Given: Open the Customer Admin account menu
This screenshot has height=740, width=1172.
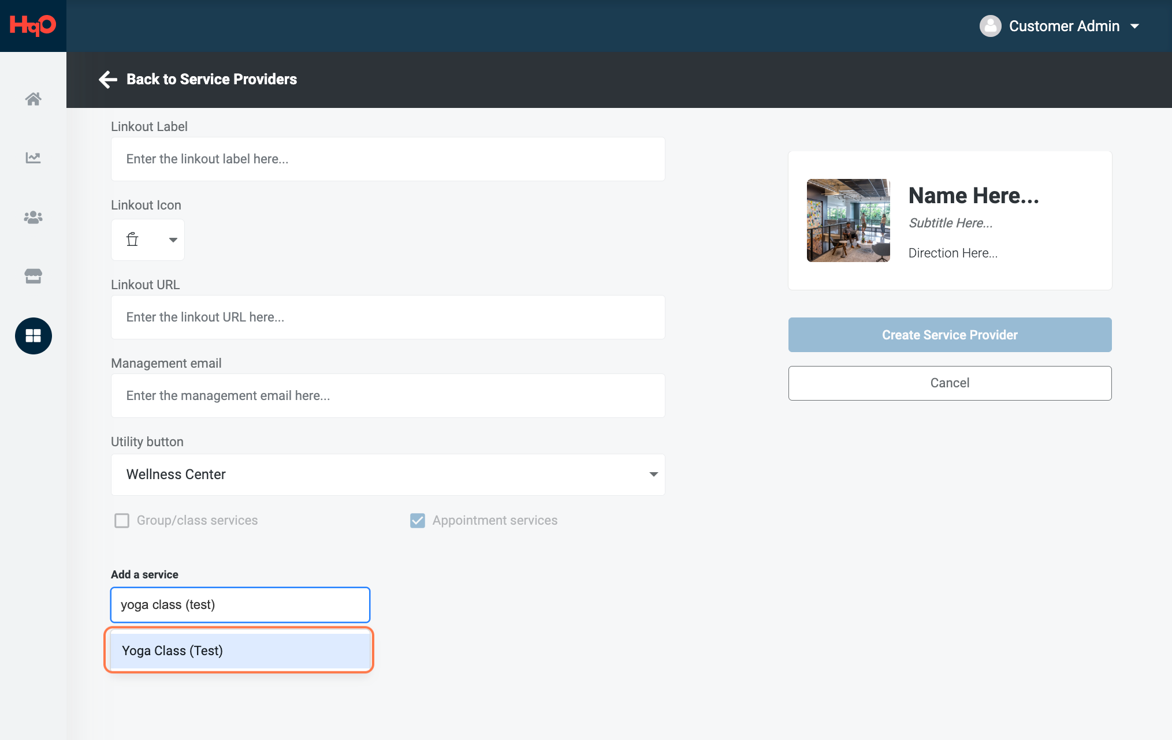Looking at the screenshot, I should pos(1060,26).
